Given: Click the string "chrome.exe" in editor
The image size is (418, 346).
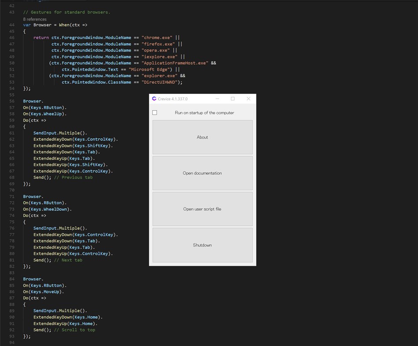Looking at the screenshot, I should [157, 37].
